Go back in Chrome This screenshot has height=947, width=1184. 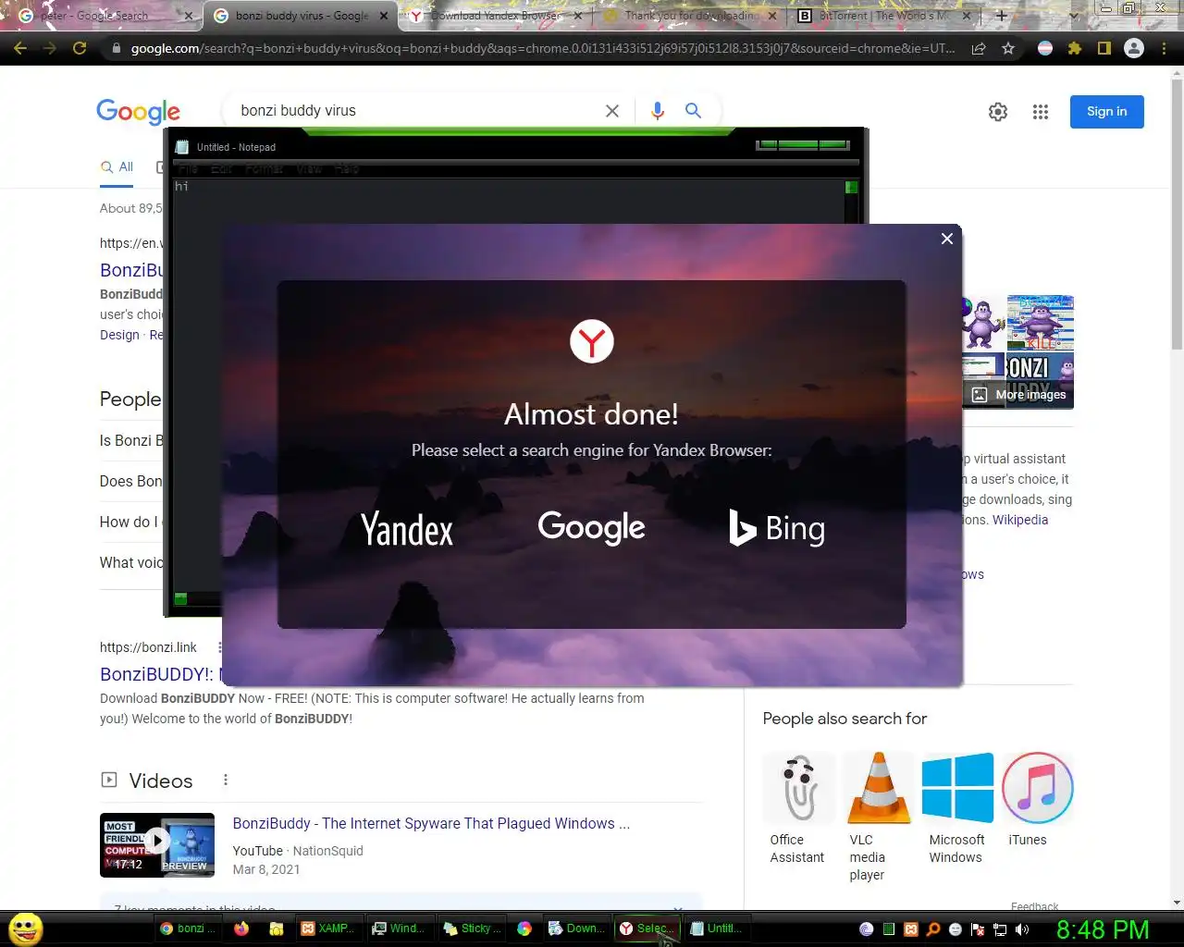coord(20,48)
